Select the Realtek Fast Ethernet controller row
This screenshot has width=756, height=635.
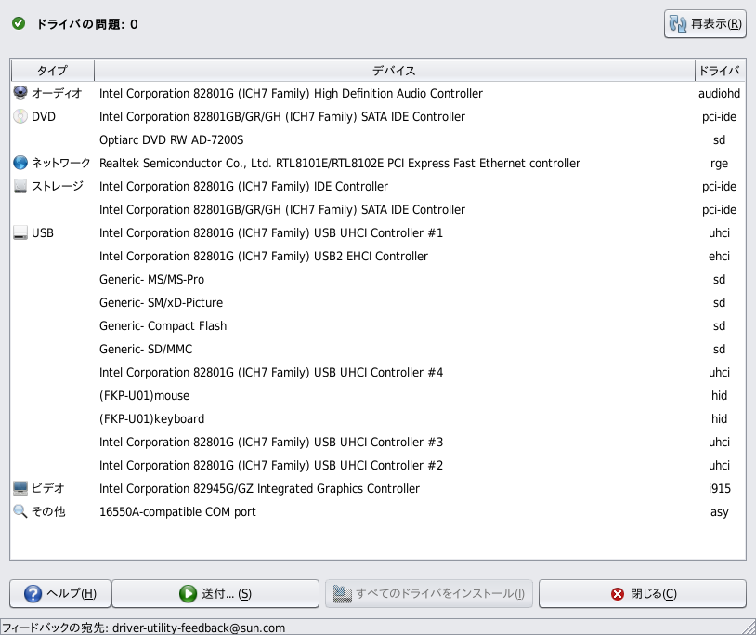pyautogui.click(x=339, y=163)
